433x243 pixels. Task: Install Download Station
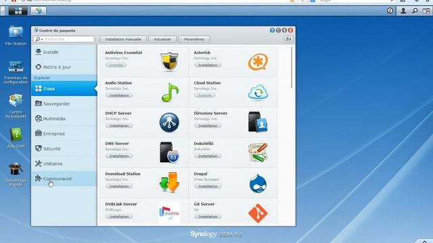coord(119,186)
